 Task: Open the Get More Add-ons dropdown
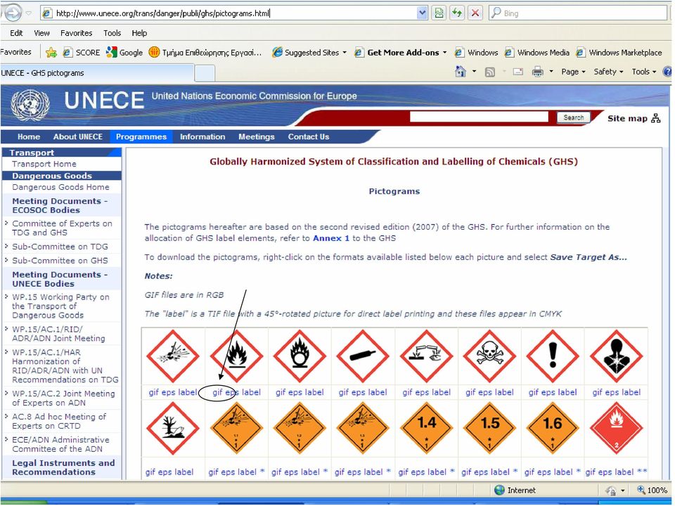tap(444, 53)
